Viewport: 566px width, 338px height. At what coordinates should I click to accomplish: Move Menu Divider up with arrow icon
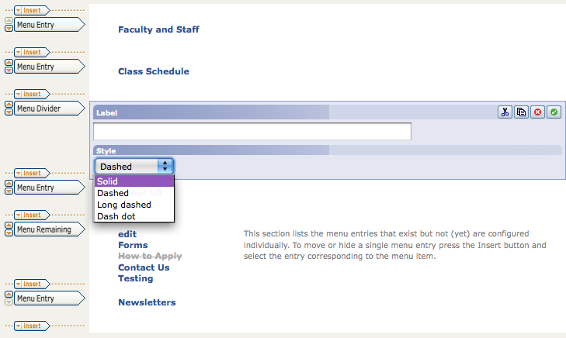(x=9, y=105)
